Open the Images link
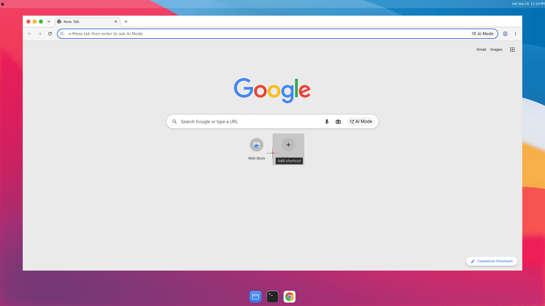545x306 pixels. [496, 50]
